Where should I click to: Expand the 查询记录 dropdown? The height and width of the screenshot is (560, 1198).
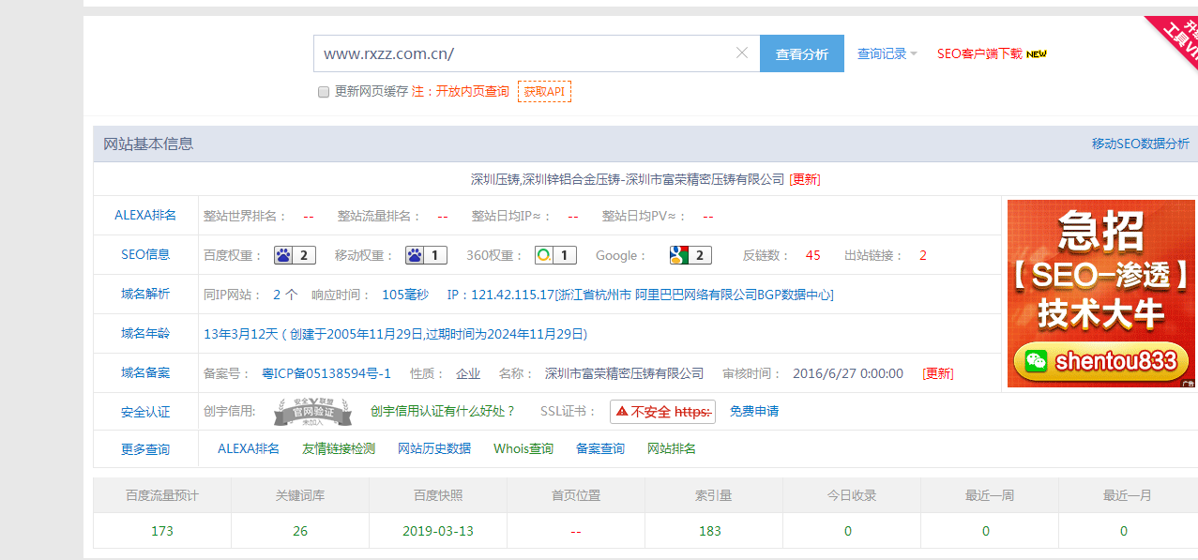[x=887, y=54]
